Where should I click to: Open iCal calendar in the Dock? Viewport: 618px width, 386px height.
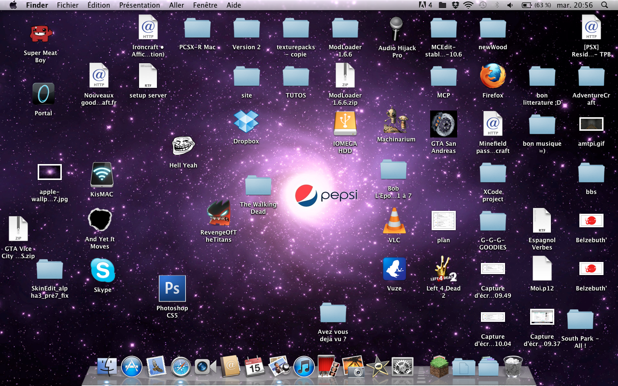pyautogui.click(x=254, y=367)
